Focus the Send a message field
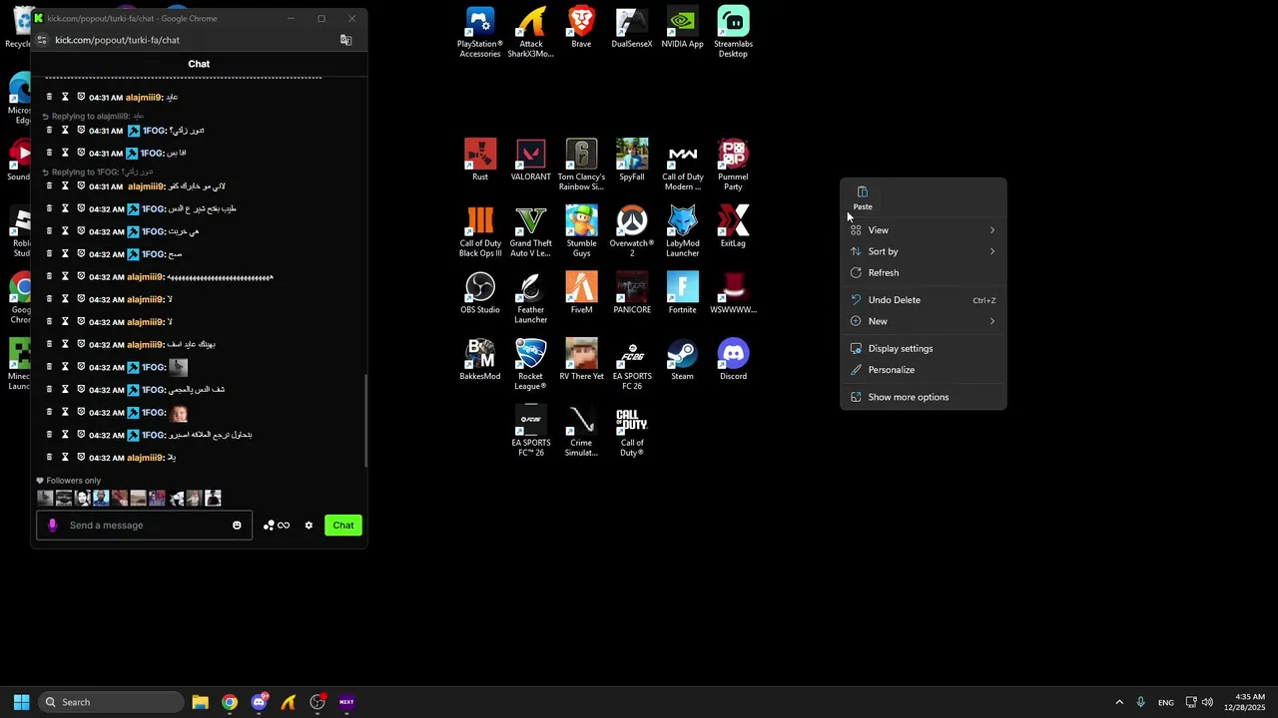The width and height of the screenshot is (1278, 718). pyautogui.click(x=145, y=526)
